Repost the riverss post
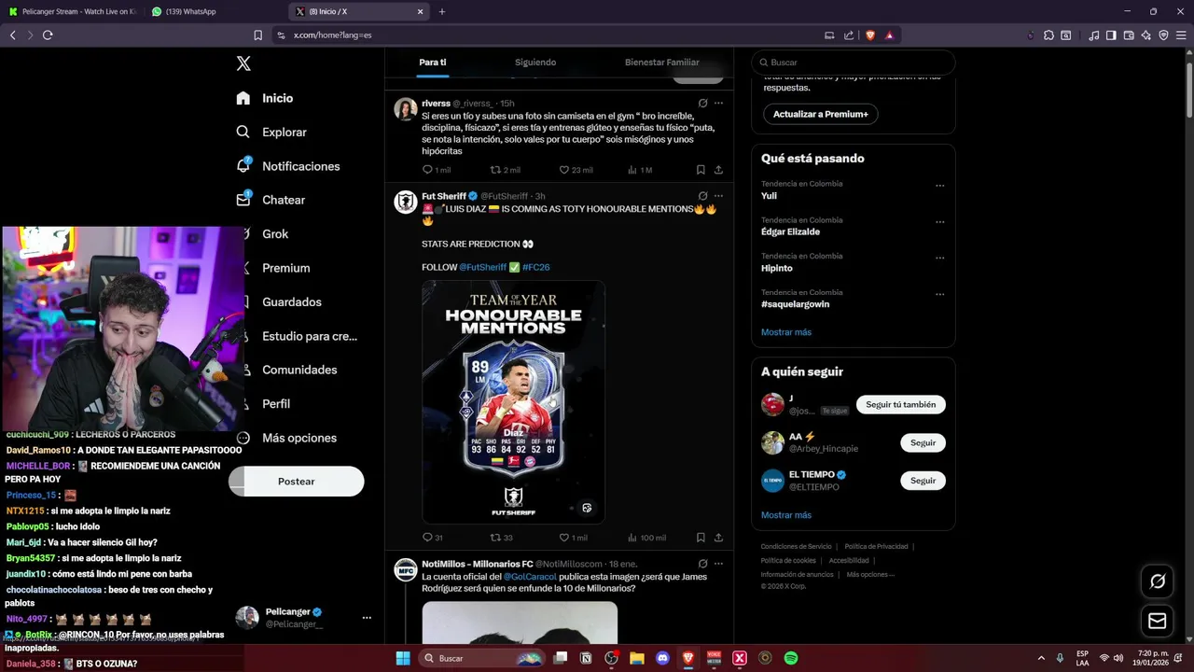 506,170
